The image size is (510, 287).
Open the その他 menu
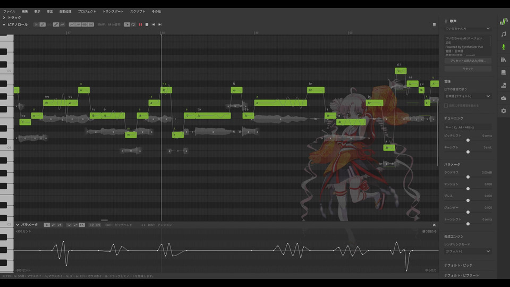(156, 11)
